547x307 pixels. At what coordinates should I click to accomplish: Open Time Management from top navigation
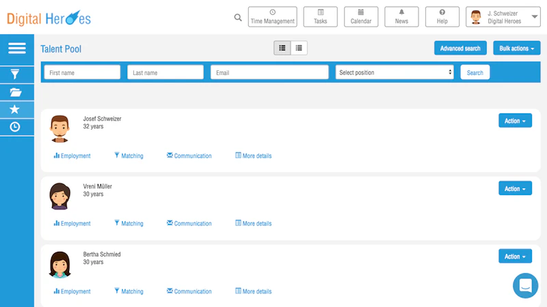tap(272, 16)
